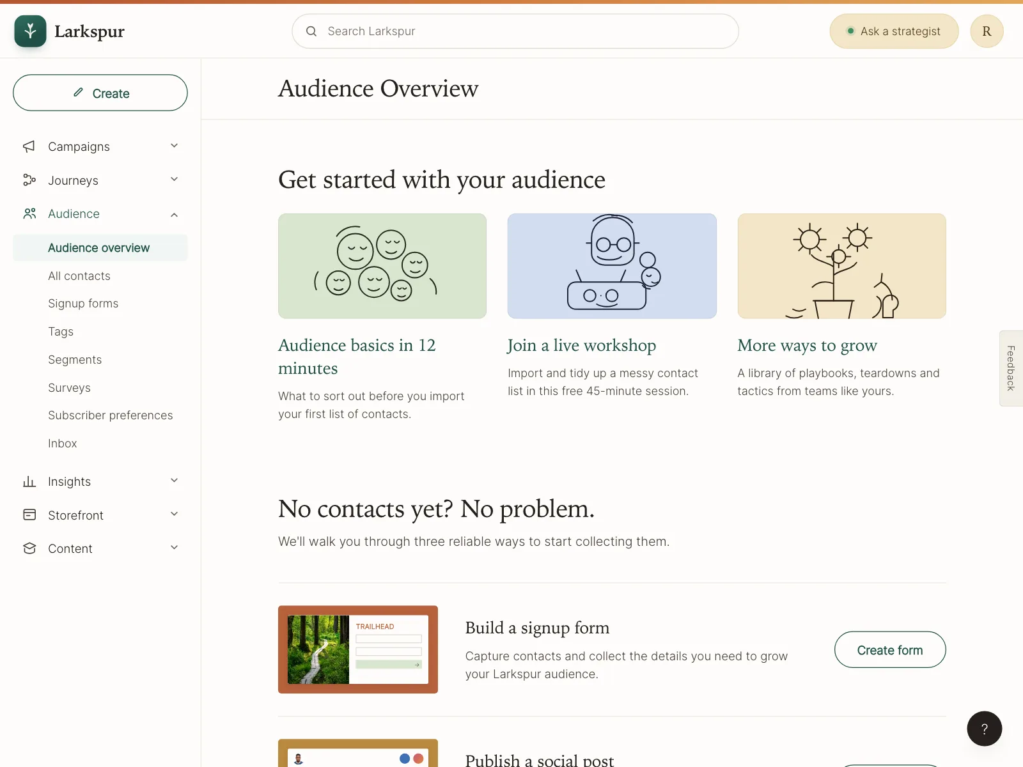
Task: Click the Trailhead signup form preview image
Action: click(x=358, y=649)
